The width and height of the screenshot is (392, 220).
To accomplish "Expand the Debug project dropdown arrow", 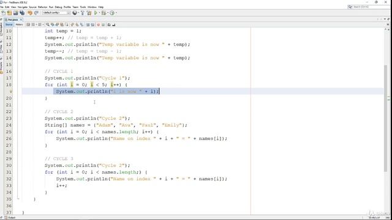I will point(108,13).
